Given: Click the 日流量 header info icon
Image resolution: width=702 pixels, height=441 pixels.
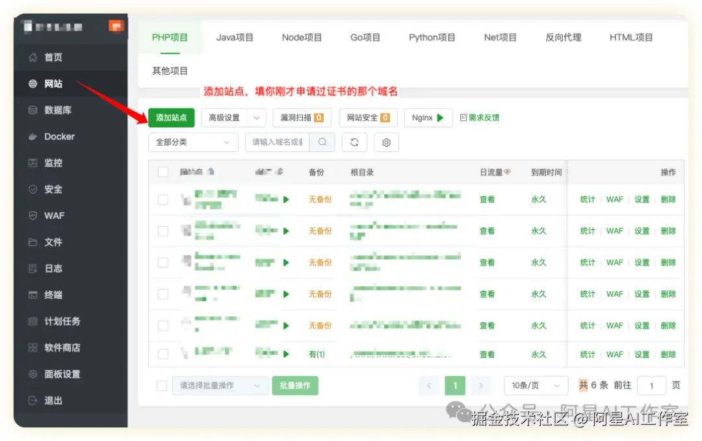Looking at the screenshot, I should point(507,171).
